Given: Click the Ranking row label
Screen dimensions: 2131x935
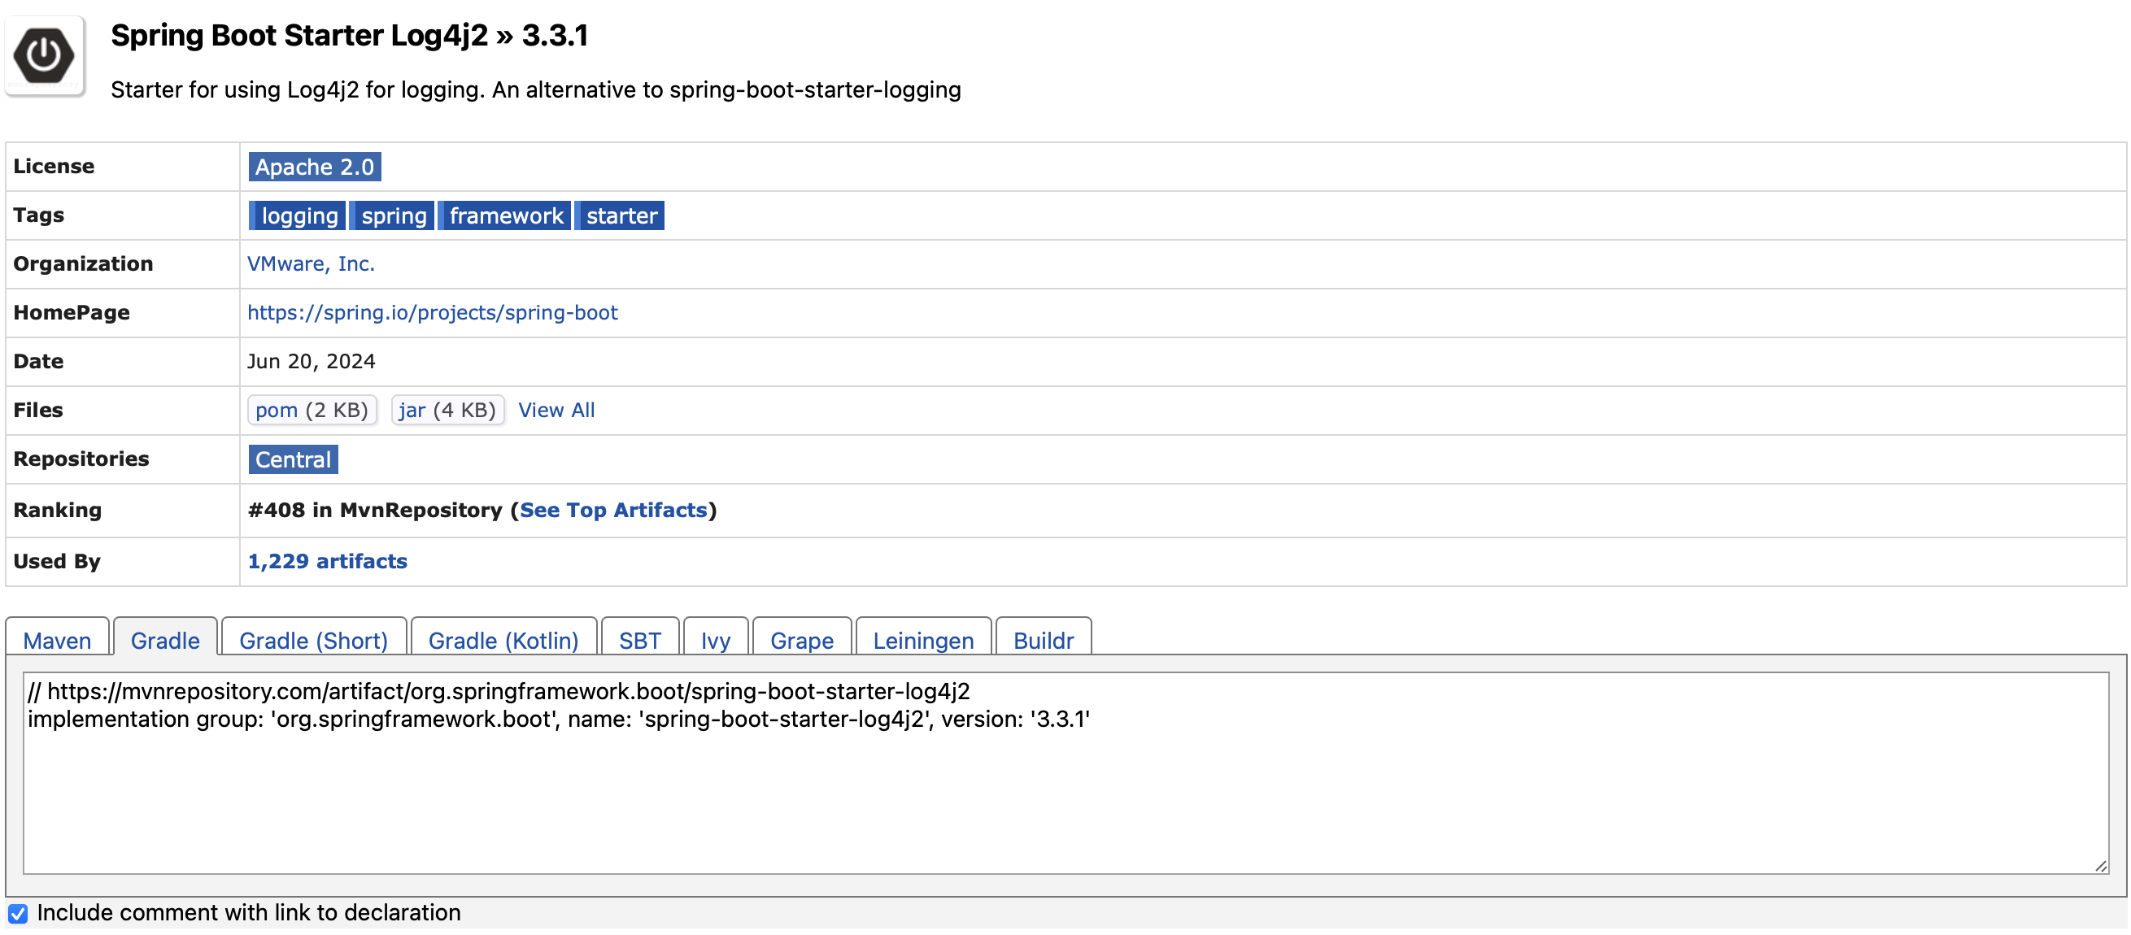Looking at the screenshot, I should click(57, 510).
